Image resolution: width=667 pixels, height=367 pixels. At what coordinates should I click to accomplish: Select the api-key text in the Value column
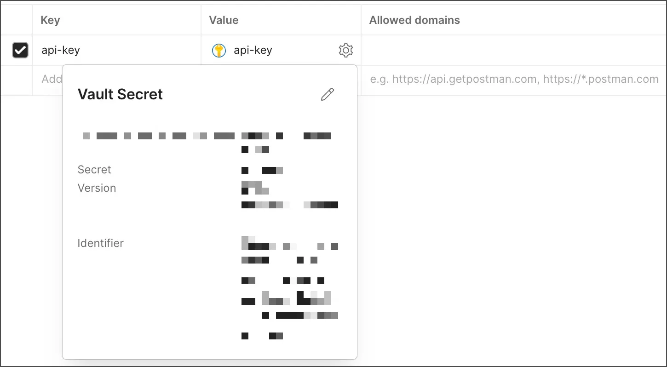point(253,50)
